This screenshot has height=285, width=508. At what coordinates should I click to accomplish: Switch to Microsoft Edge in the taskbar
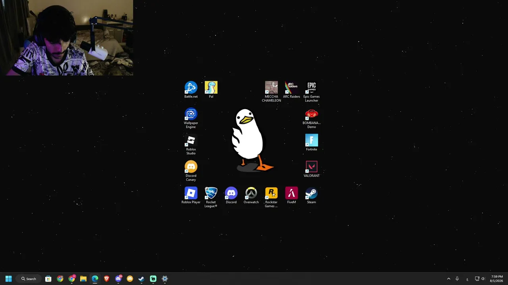tap(95, 279)
